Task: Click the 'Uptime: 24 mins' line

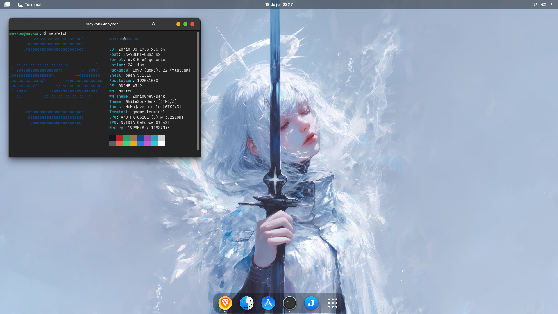Action: point(127,65)
